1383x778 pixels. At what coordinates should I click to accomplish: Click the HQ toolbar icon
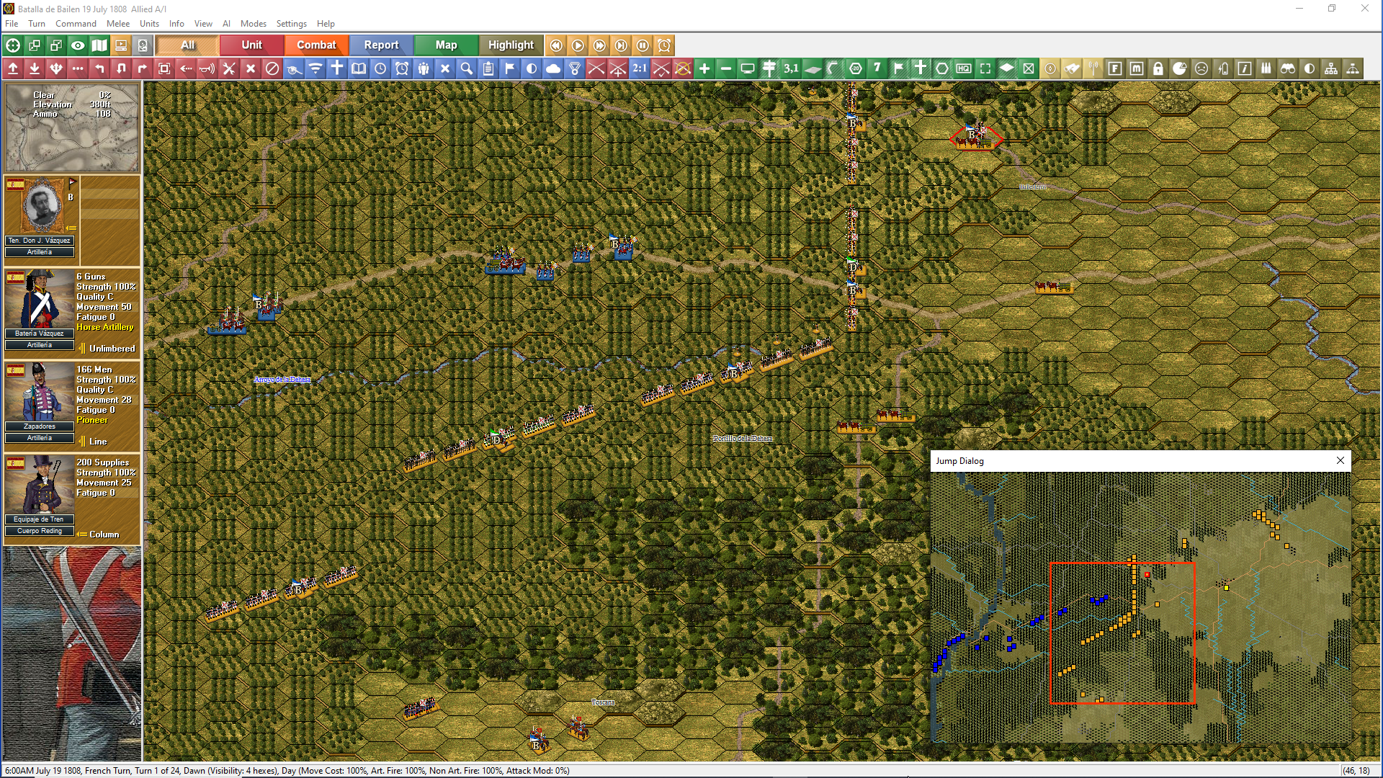coord(964,68)
